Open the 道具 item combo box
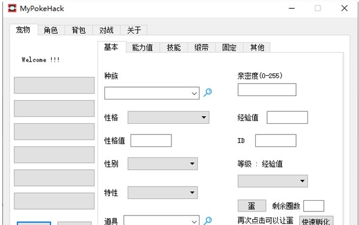This screenshot has width=359, height=225. coord(161,220)
